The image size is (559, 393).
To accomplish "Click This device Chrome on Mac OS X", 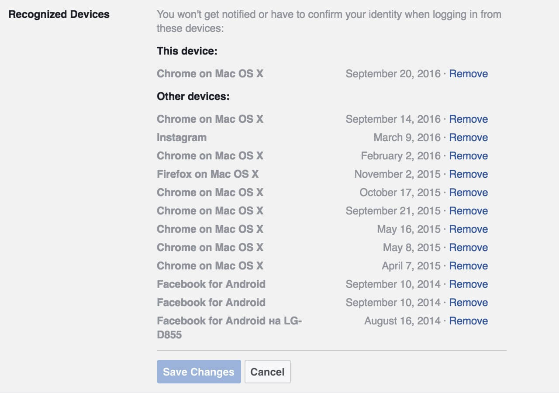I will pyautogui.click(x=210, y=74).
